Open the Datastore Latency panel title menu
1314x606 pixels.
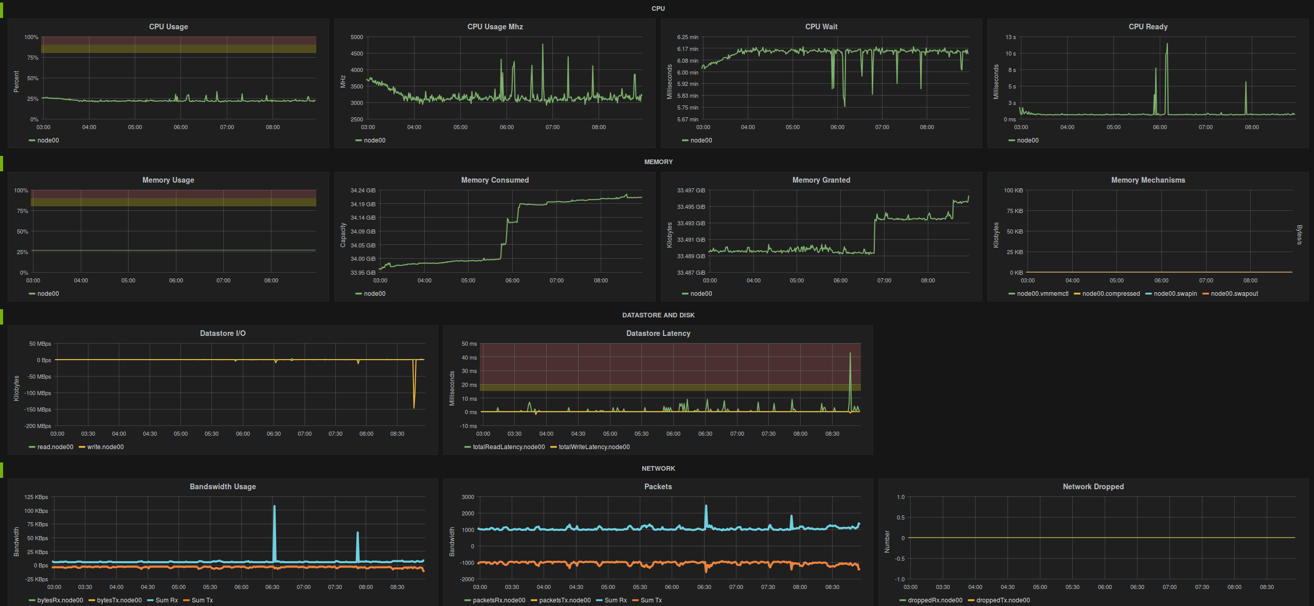(x=658, y=333)
